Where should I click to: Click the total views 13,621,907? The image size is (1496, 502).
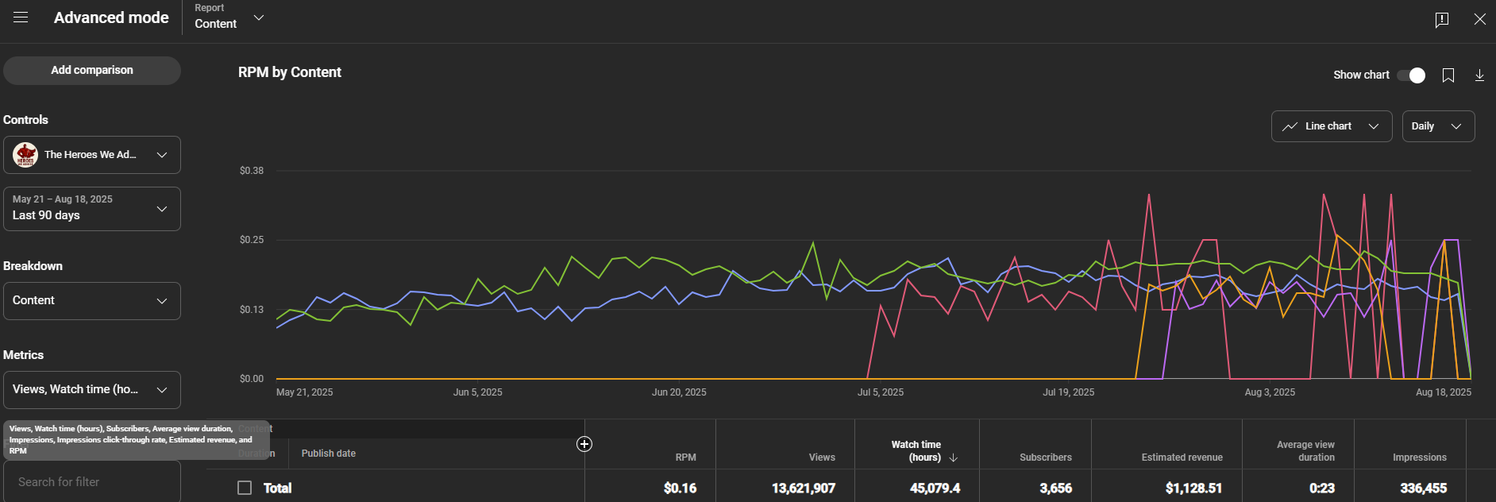click(x=804, y=488)
